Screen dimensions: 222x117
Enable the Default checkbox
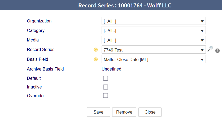[106, 78]
